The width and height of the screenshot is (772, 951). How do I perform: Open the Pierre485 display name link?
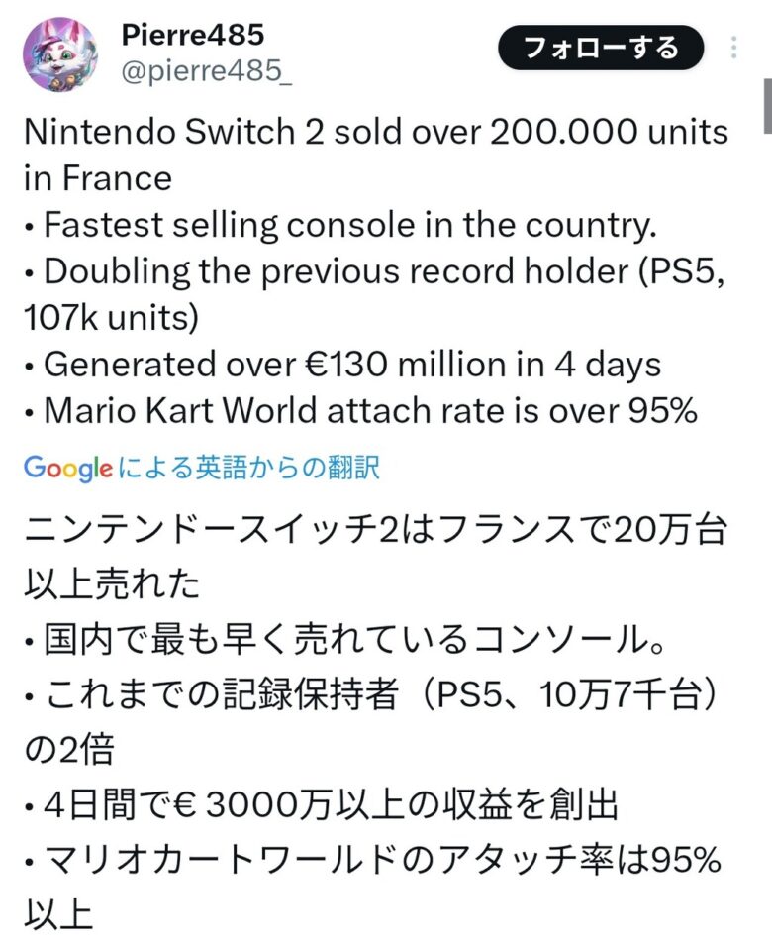192,35
